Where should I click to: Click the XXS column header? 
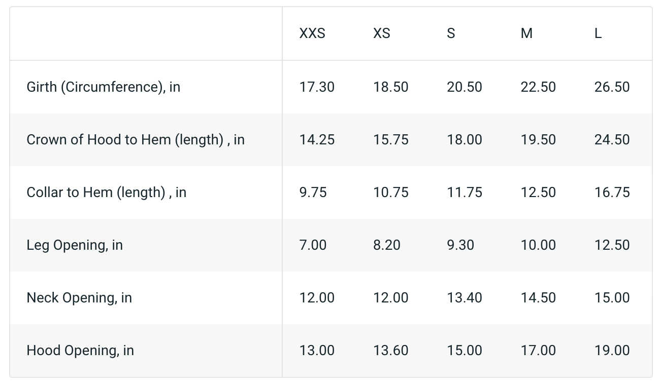pyautogui.click(x=312, y=33)
